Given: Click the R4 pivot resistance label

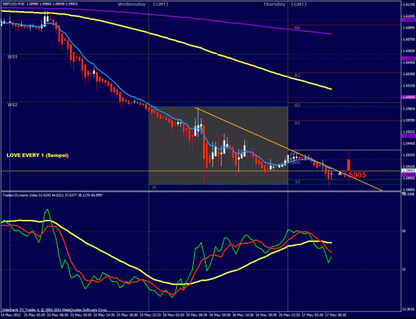Looking at the screenshot, I should coord(298,28).
